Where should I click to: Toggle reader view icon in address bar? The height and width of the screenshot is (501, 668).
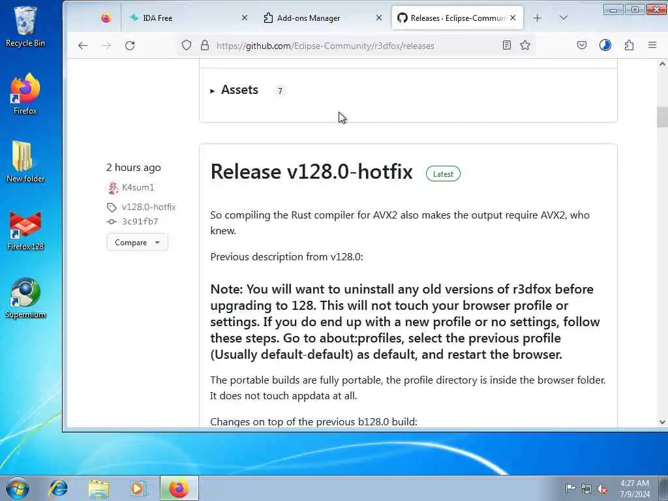[x=506, y=45]
